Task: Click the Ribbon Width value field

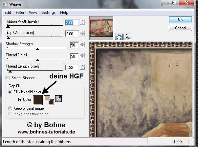Action: [x=72, y=23]
